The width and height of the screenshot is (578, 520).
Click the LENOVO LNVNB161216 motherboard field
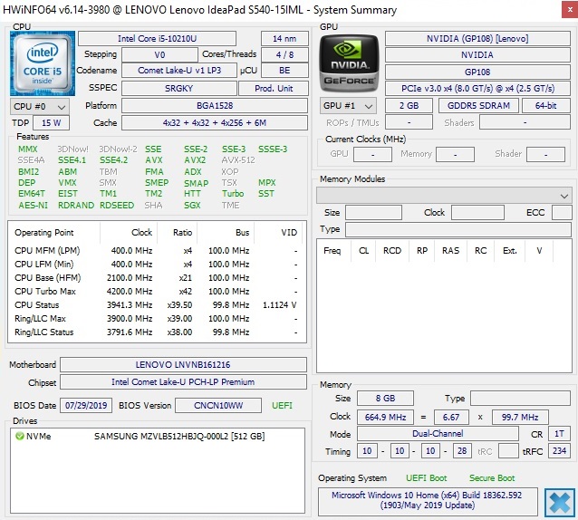click(x=183, y=365)
